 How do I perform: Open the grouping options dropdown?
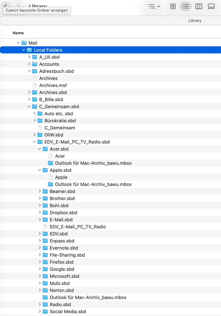[154, 6]
